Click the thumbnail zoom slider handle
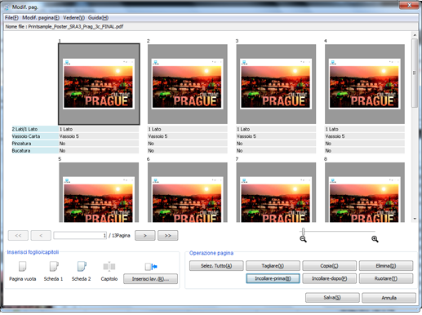 point(303,232)
